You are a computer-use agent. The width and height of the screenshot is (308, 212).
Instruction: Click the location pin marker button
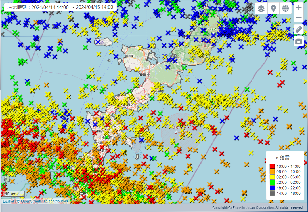(273, 9)
